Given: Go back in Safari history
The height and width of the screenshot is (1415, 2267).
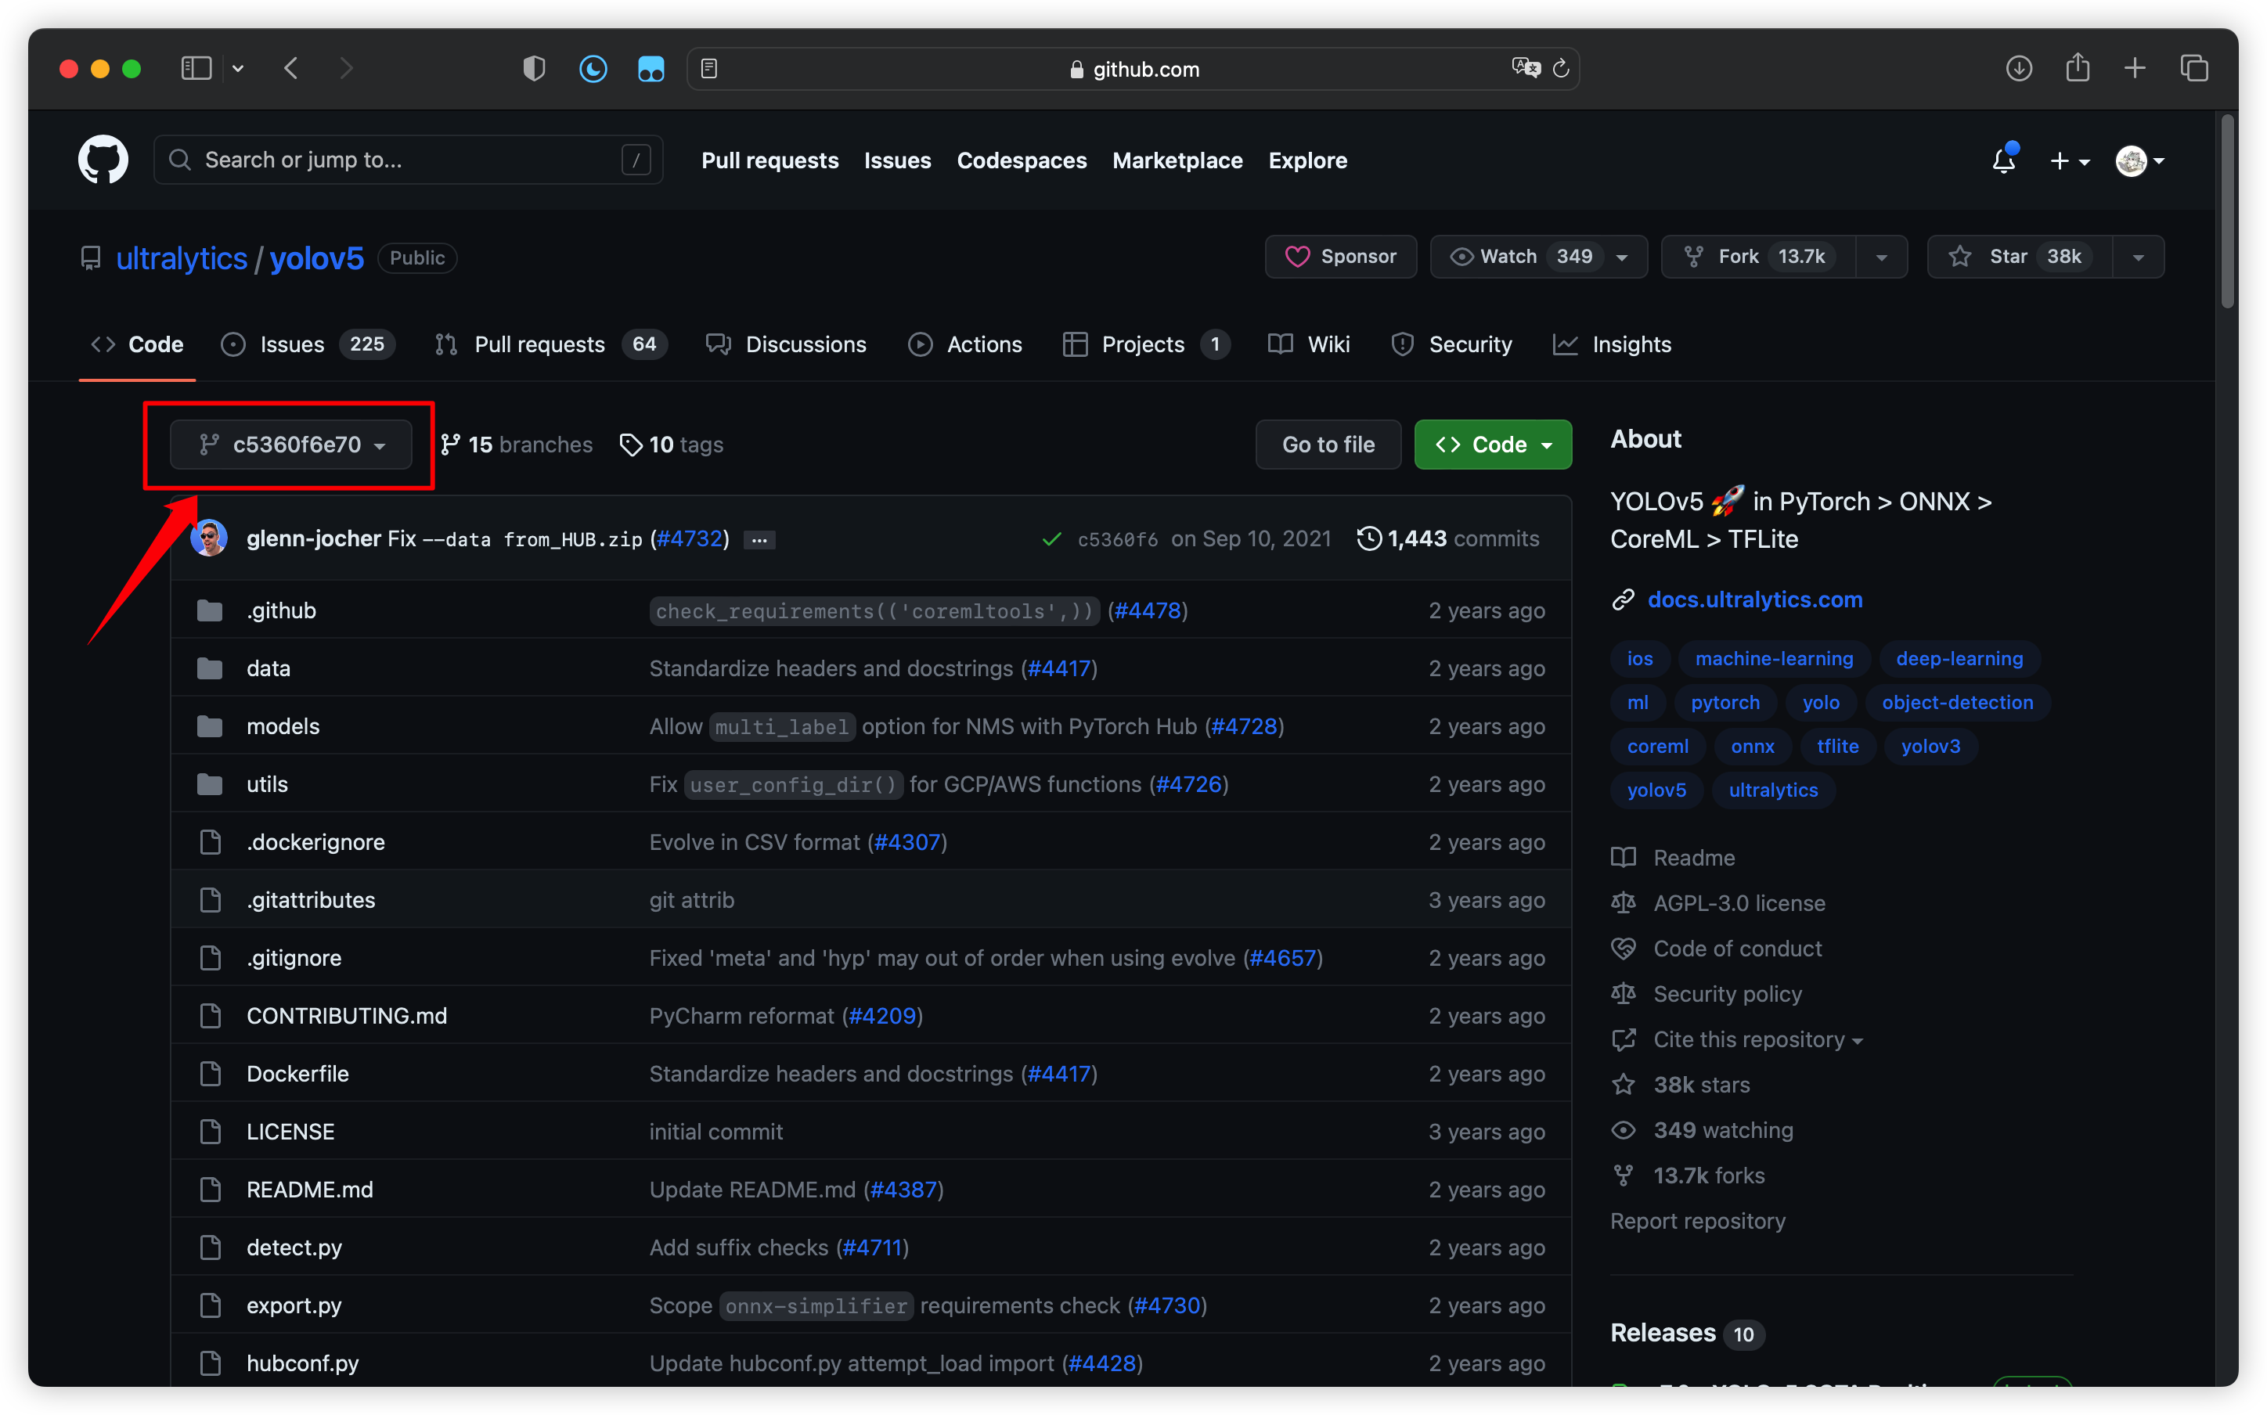Looking at the screenshot, I should 292,68.
